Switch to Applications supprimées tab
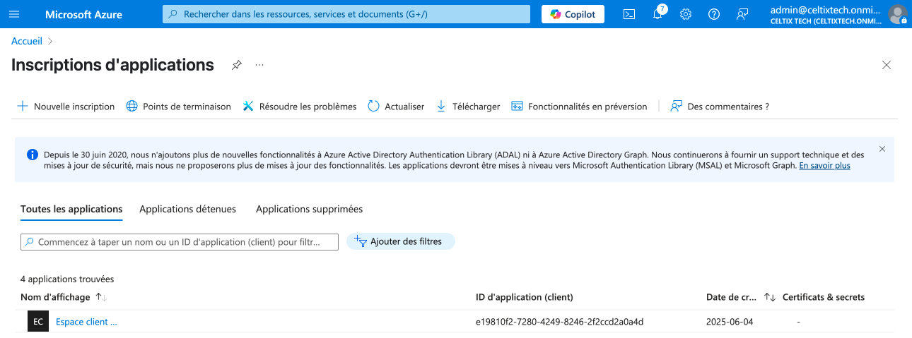 [309, 209]
